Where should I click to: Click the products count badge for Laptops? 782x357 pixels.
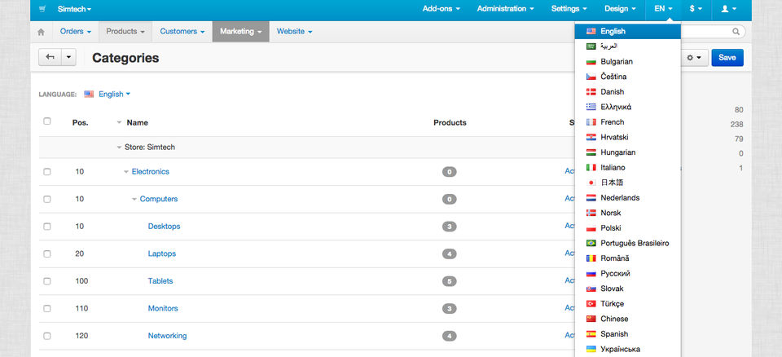click(449, 253)
